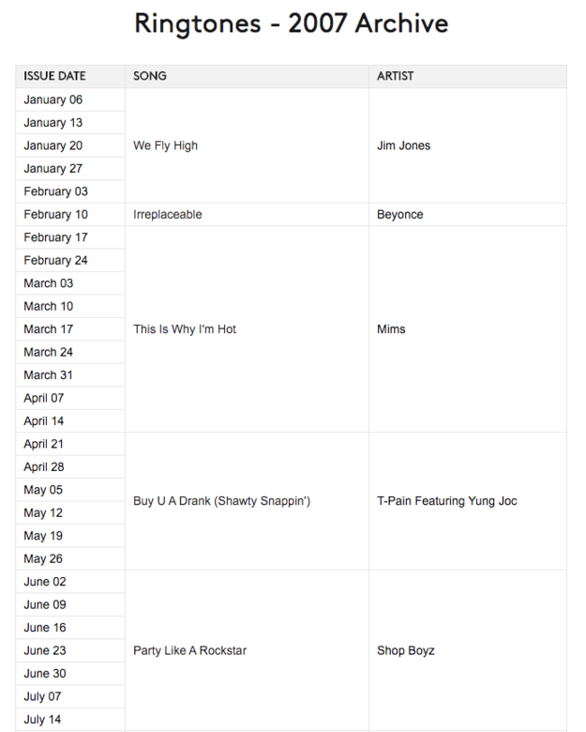
Task: Open the artist Jim Jones
Action: pos(403,145)
